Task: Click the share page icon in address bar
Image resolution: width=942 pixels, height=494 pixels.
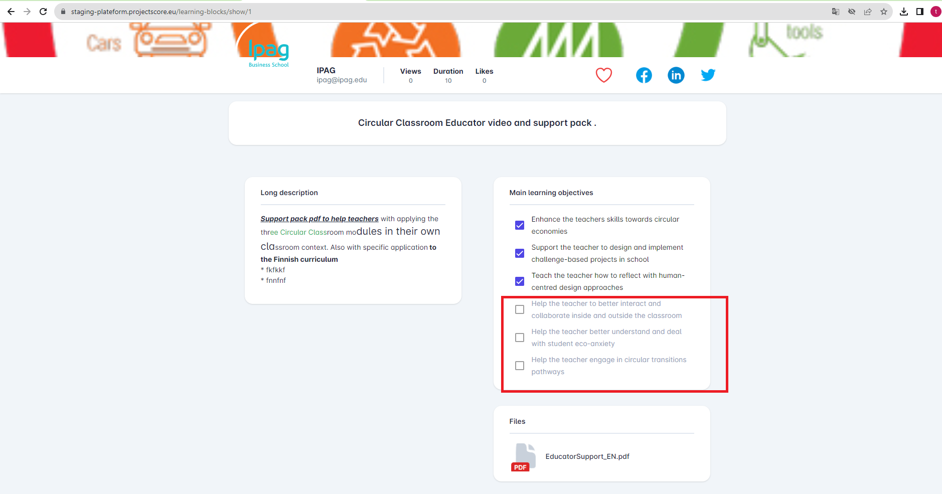Action: [868, 12]
